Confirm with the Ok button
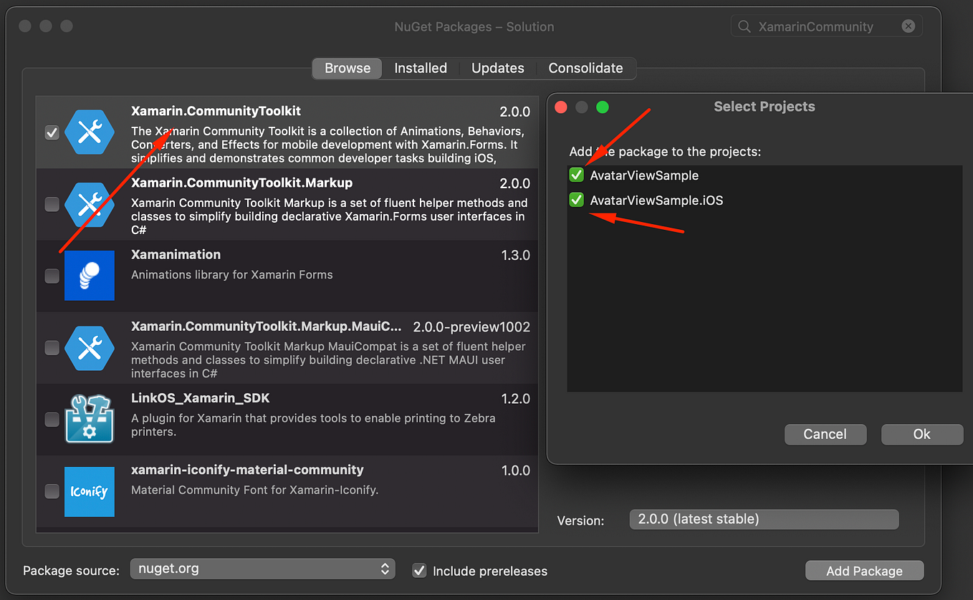The width and height of the screenshot is (973, 600). 922,434
